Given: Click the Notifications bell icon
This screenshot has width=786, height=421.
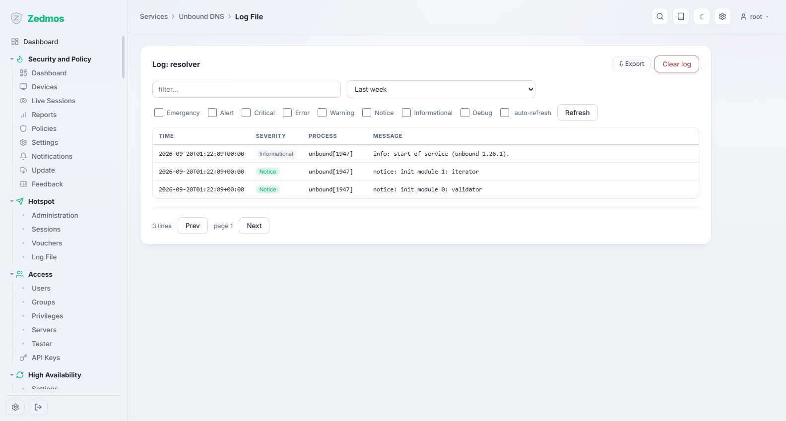Looking at the screenshot, I should [x=23, y=156].
